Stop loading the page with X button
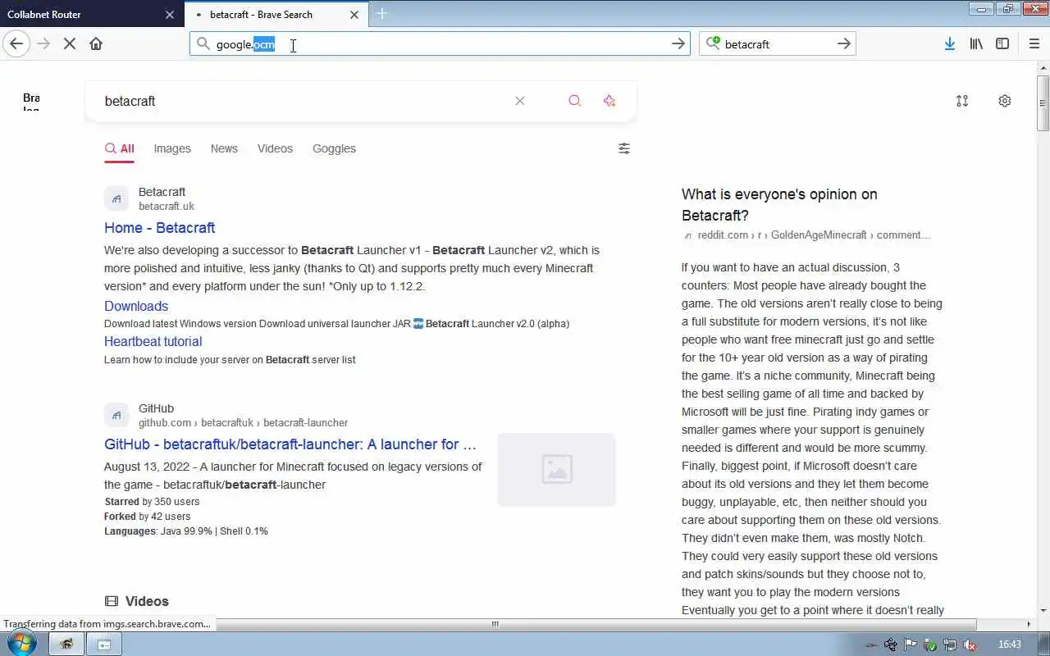Viewport: 1050px width, 656px height. point(70,43)
